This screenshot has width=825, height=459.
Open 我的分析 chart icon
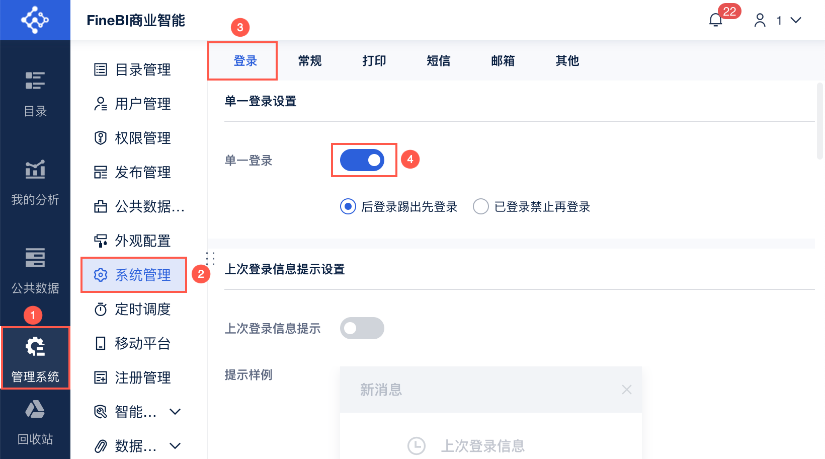tap(35, 170)
